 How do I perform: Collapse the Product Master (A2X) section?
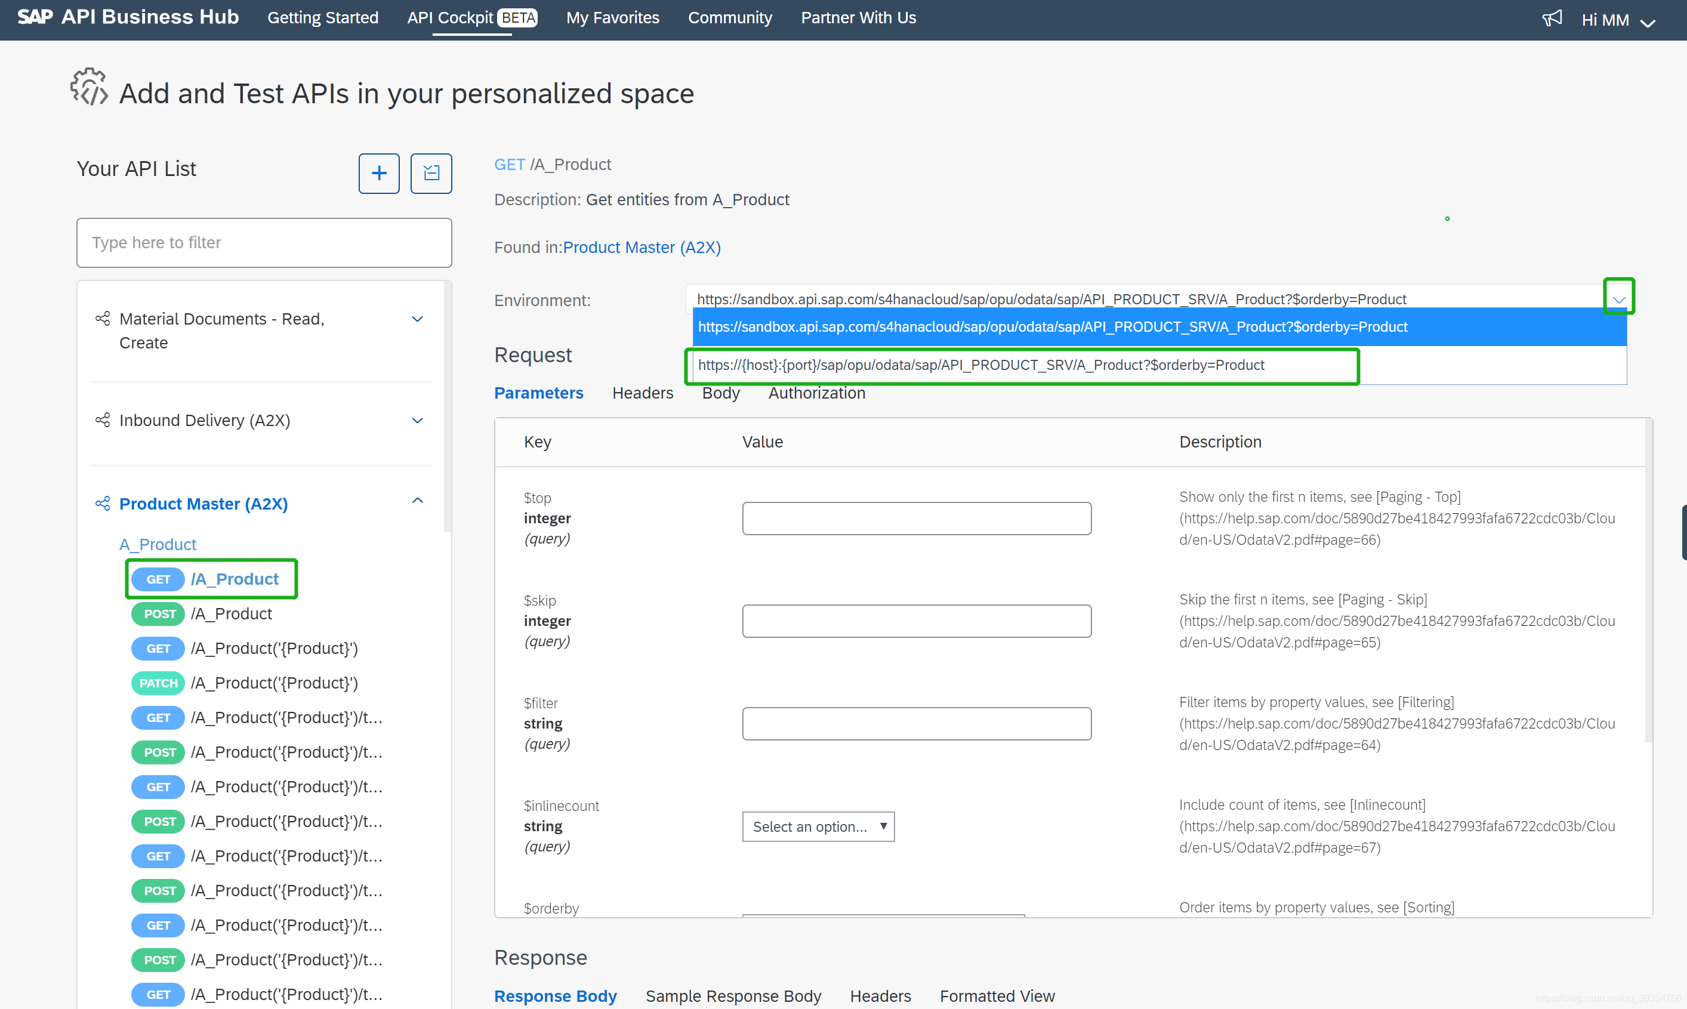pyautogui.click(x=418, y=501)
